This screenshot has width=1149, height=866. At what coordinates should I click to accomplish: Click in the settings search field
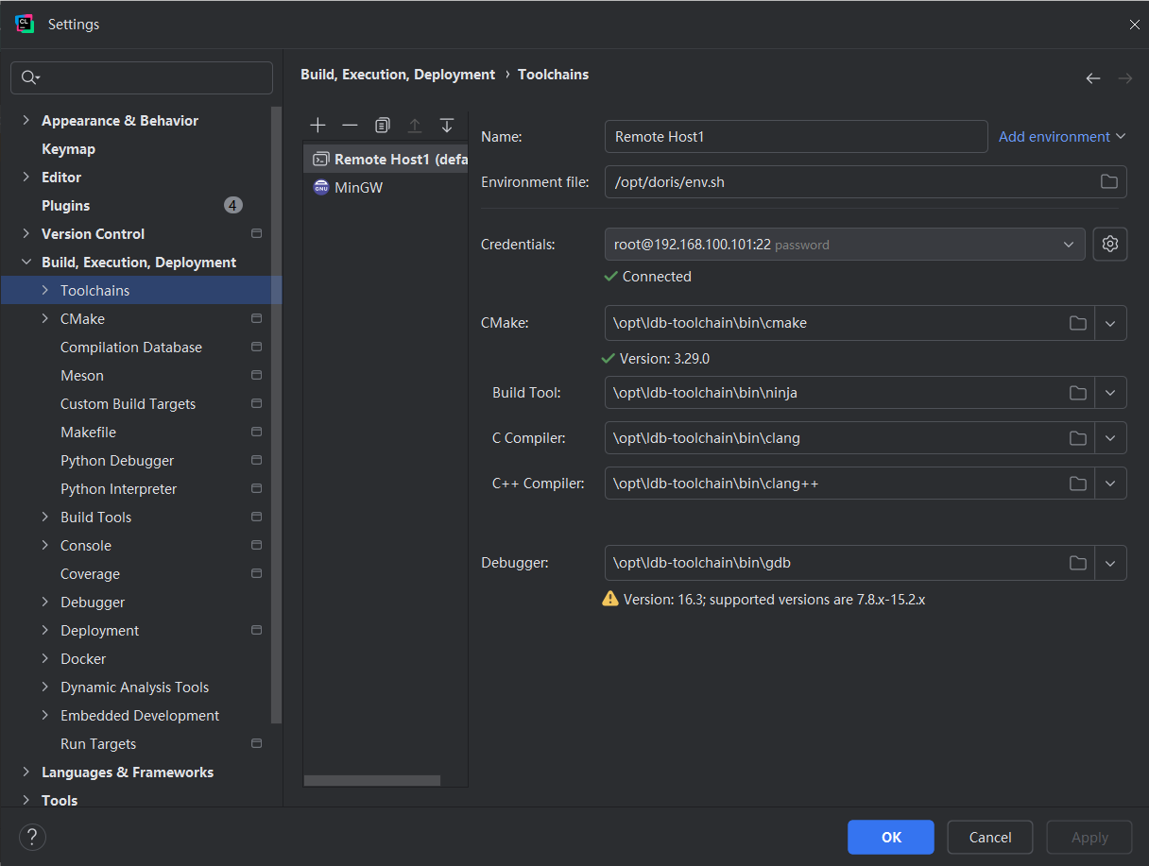click(142, 77)
